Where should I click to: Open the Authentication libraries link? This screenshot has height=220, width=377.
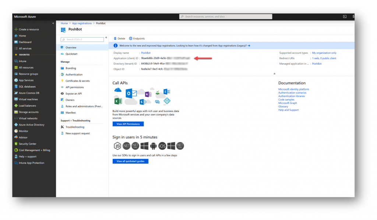click(x=292, y=96)
